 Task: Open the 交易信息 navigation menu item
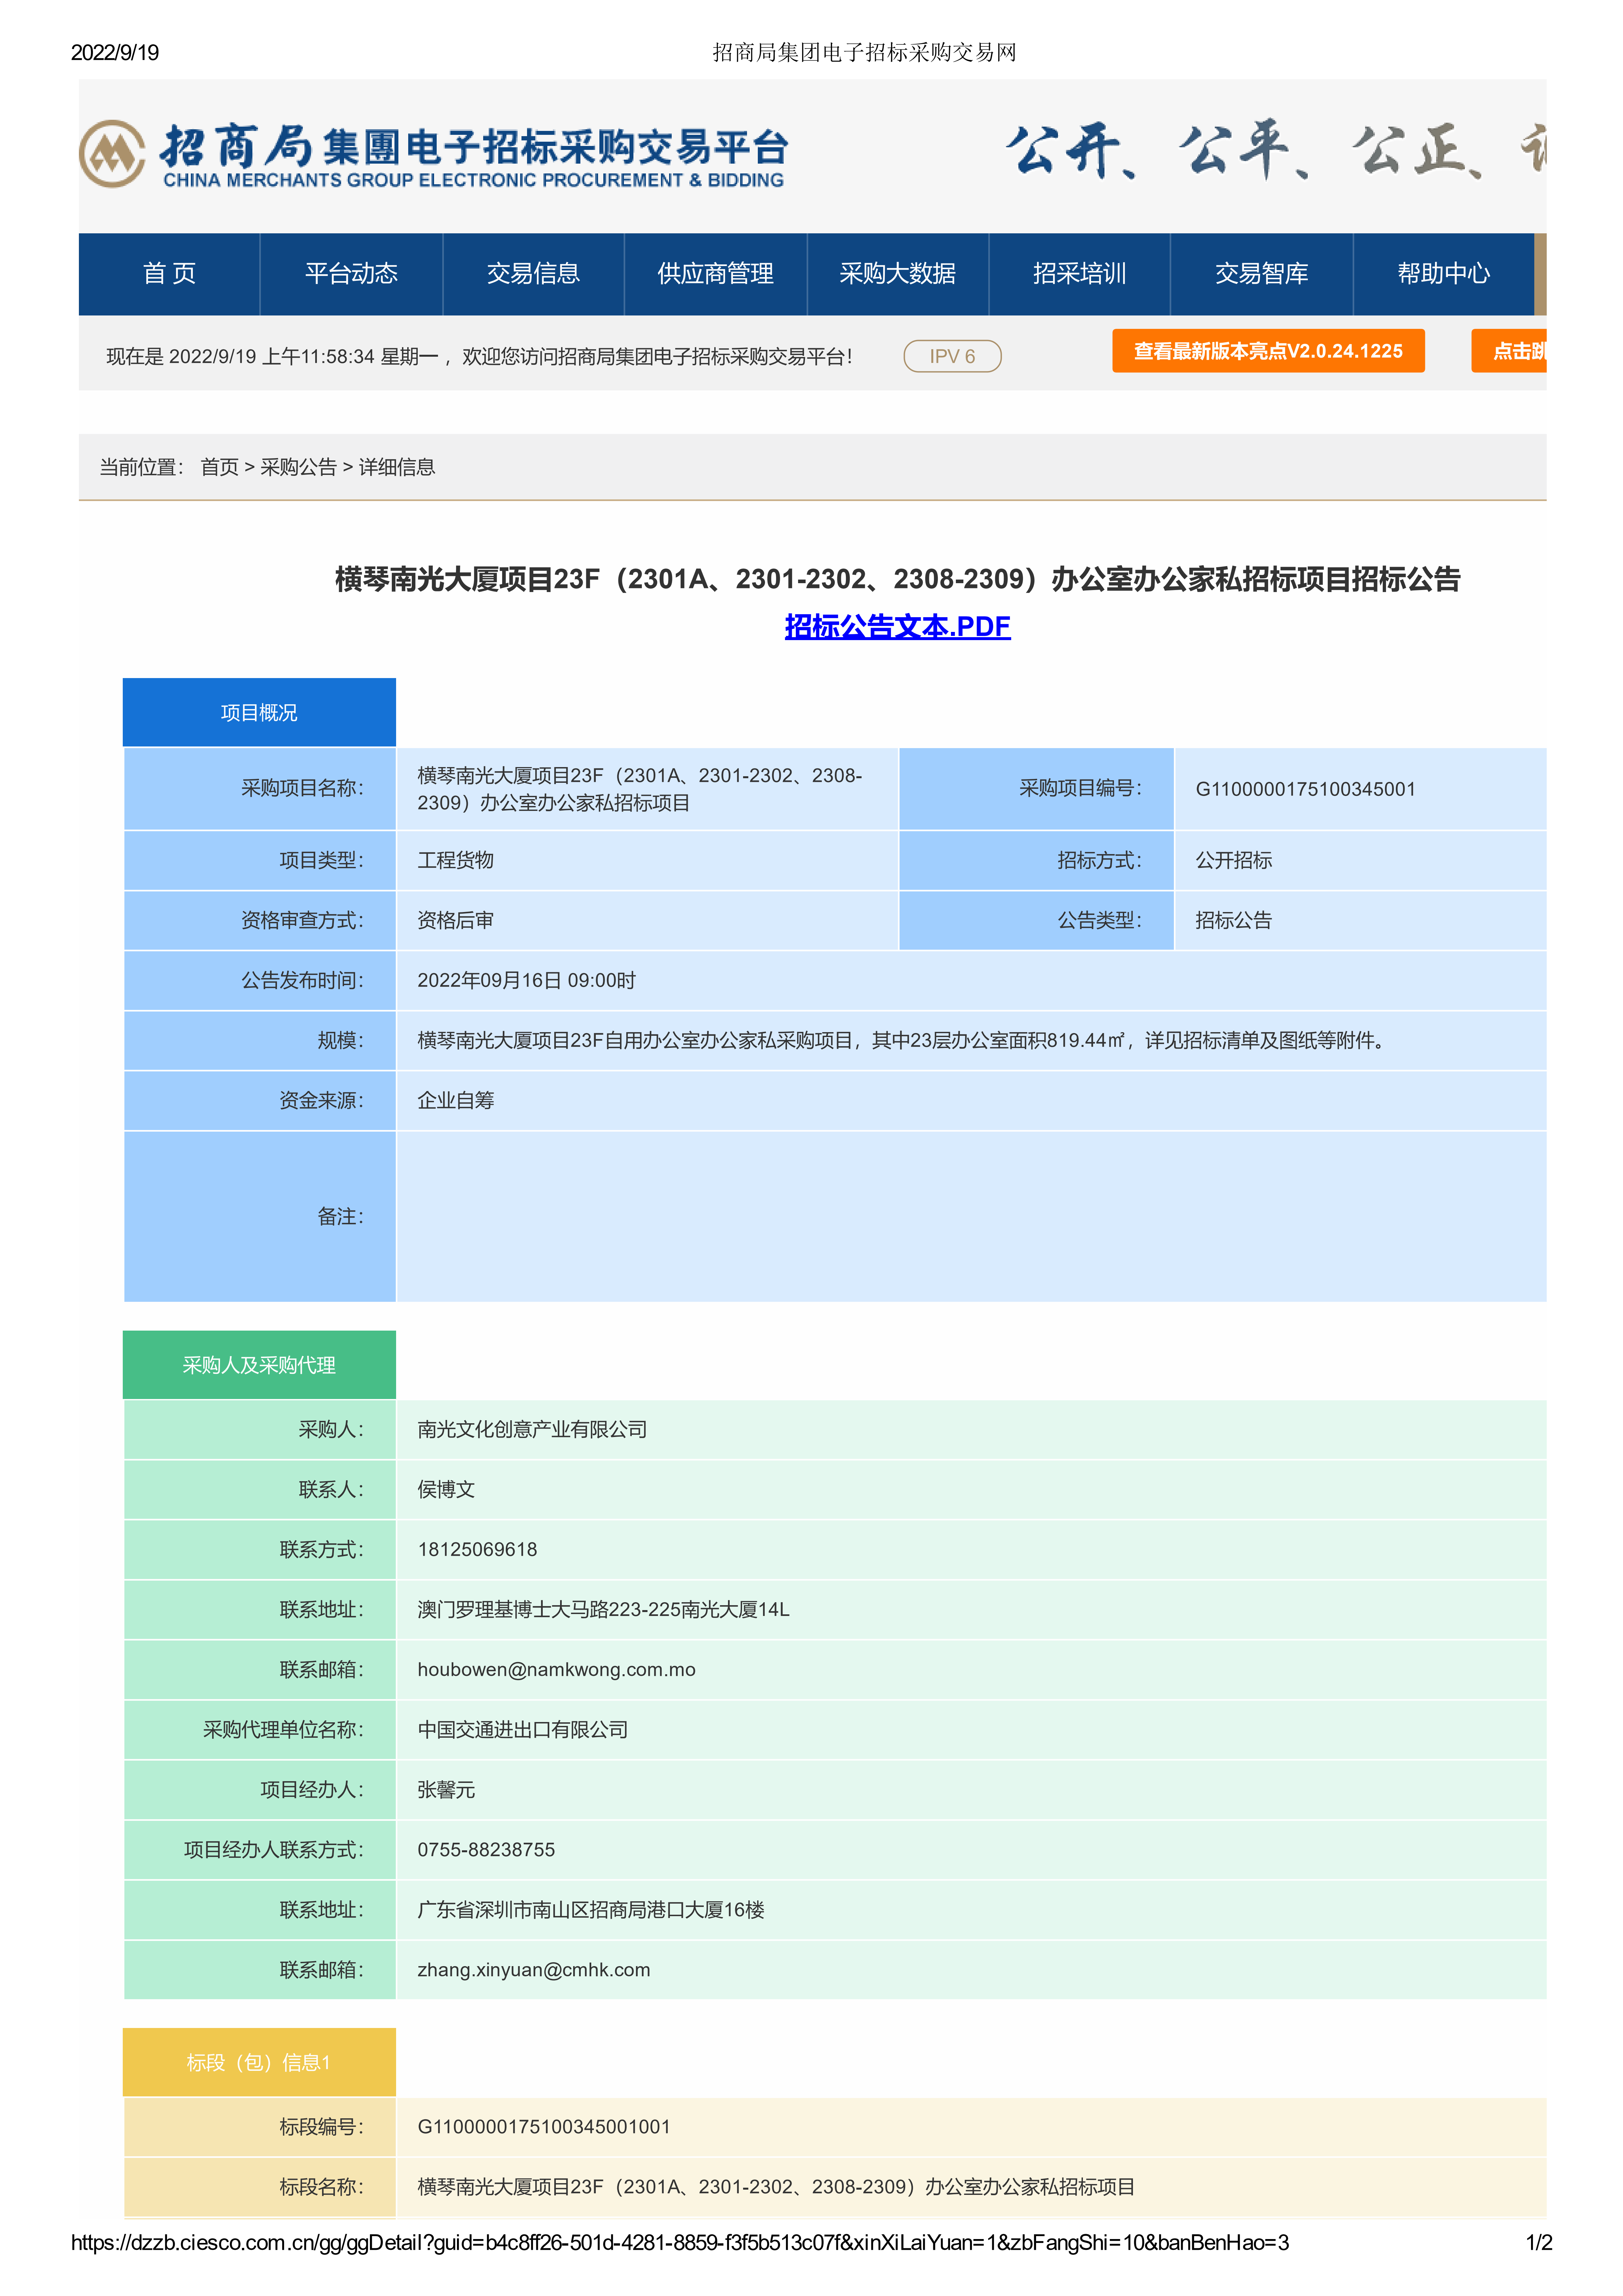tap(533, 274)
